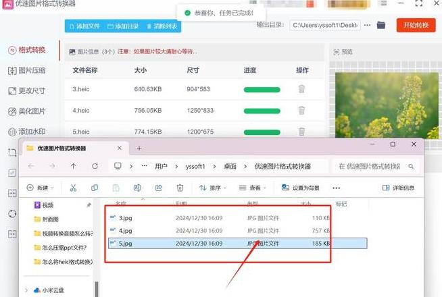
Task: Expand chevron after 桌面 breadcrumb
Action: [245, 166]
